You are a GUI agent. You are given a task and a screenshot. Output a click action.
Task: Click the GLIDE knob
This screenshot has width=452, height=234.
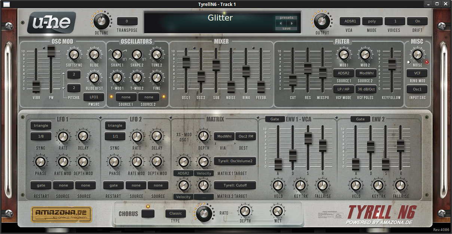94,55
